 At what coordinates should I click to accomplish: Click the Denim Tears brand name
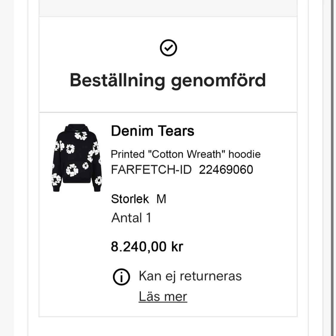click(x=153, y=131)
